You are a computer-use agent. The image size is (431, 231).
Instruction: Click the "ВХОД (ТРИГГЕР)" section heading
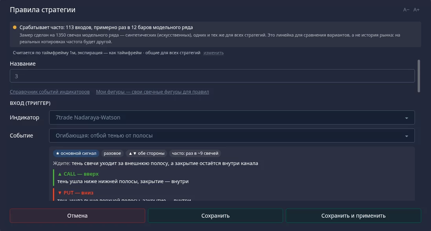[30, 103]
